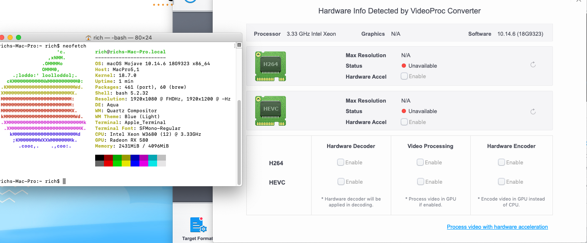Click the 'Encode video in GPU' footnote
This screenshot has height=243, width=587.
pos(511,202)
